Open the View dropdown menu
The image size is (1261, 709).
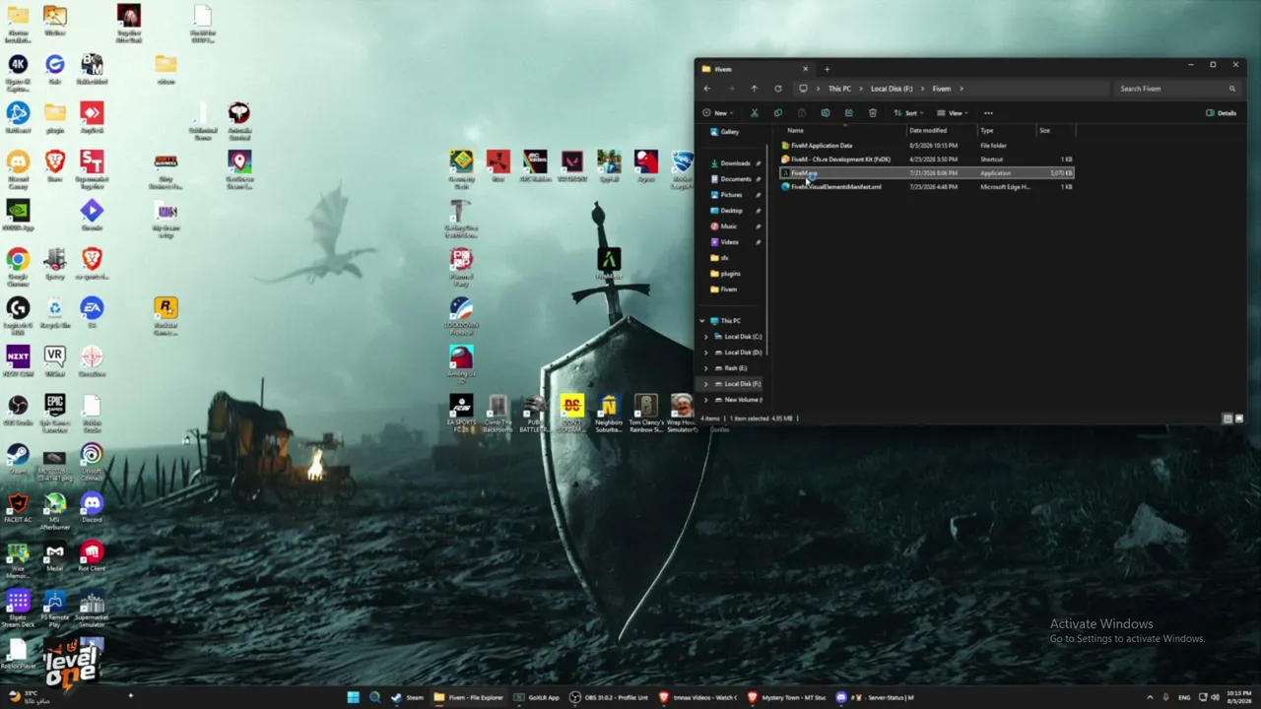pyautogui.click(x=954, y=113)
